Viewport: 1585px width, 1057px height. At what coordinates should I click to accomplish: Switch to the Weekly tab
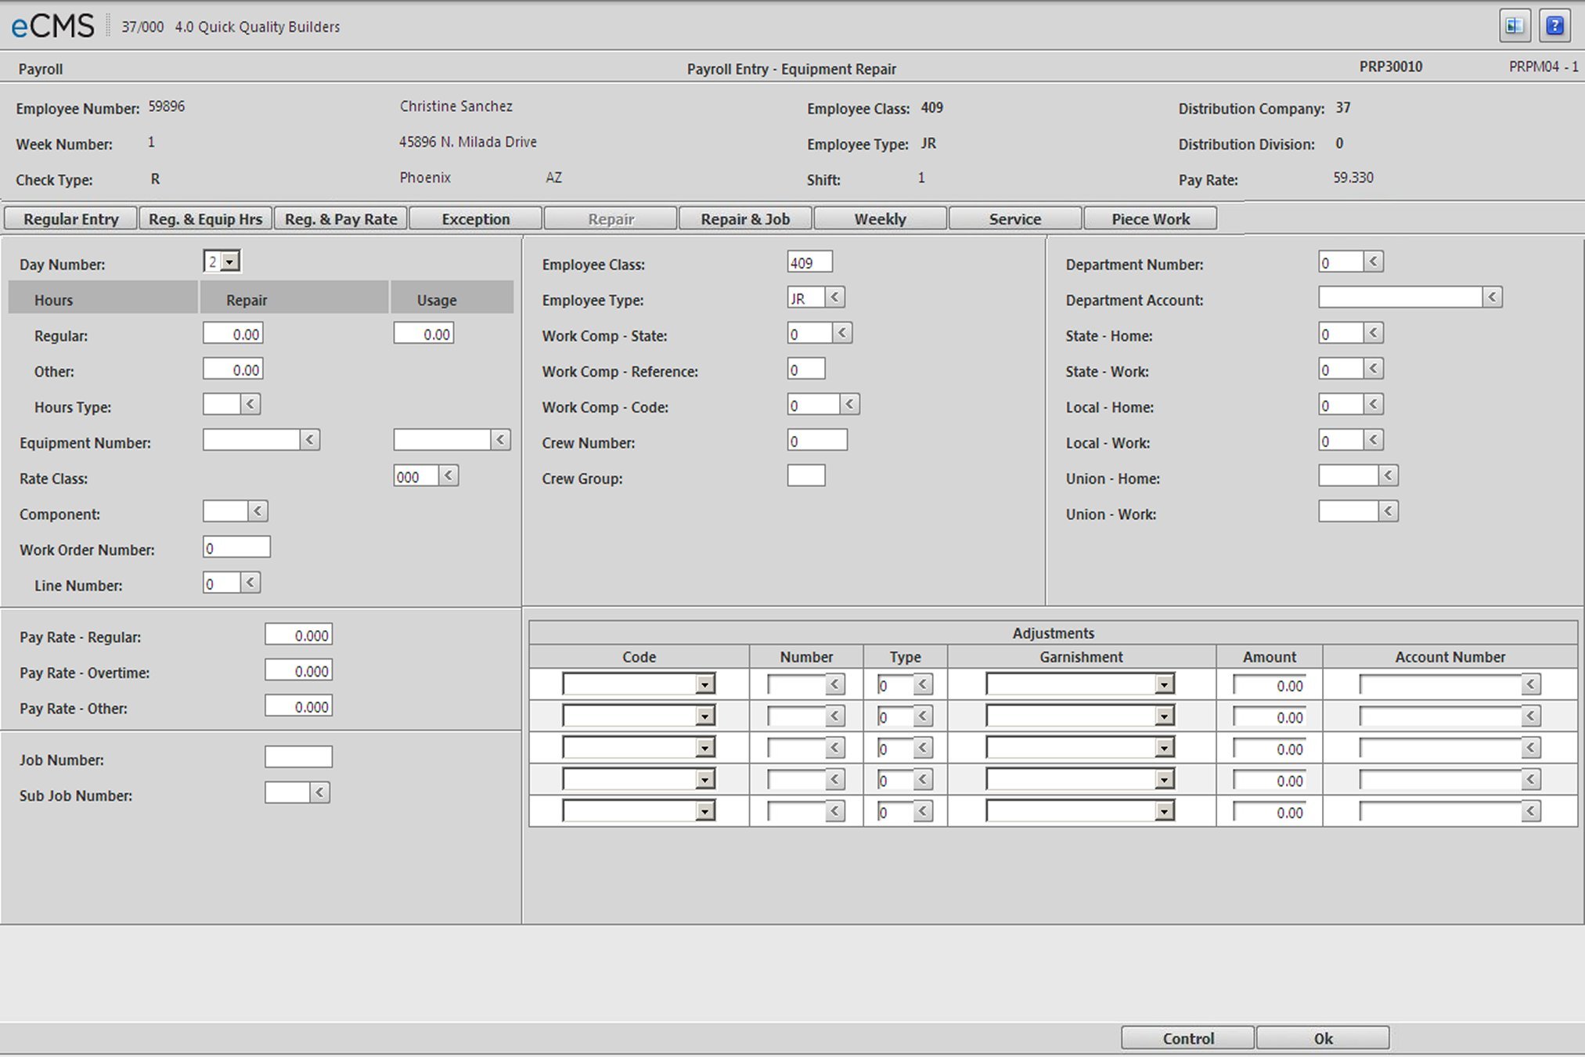[880, 218]
